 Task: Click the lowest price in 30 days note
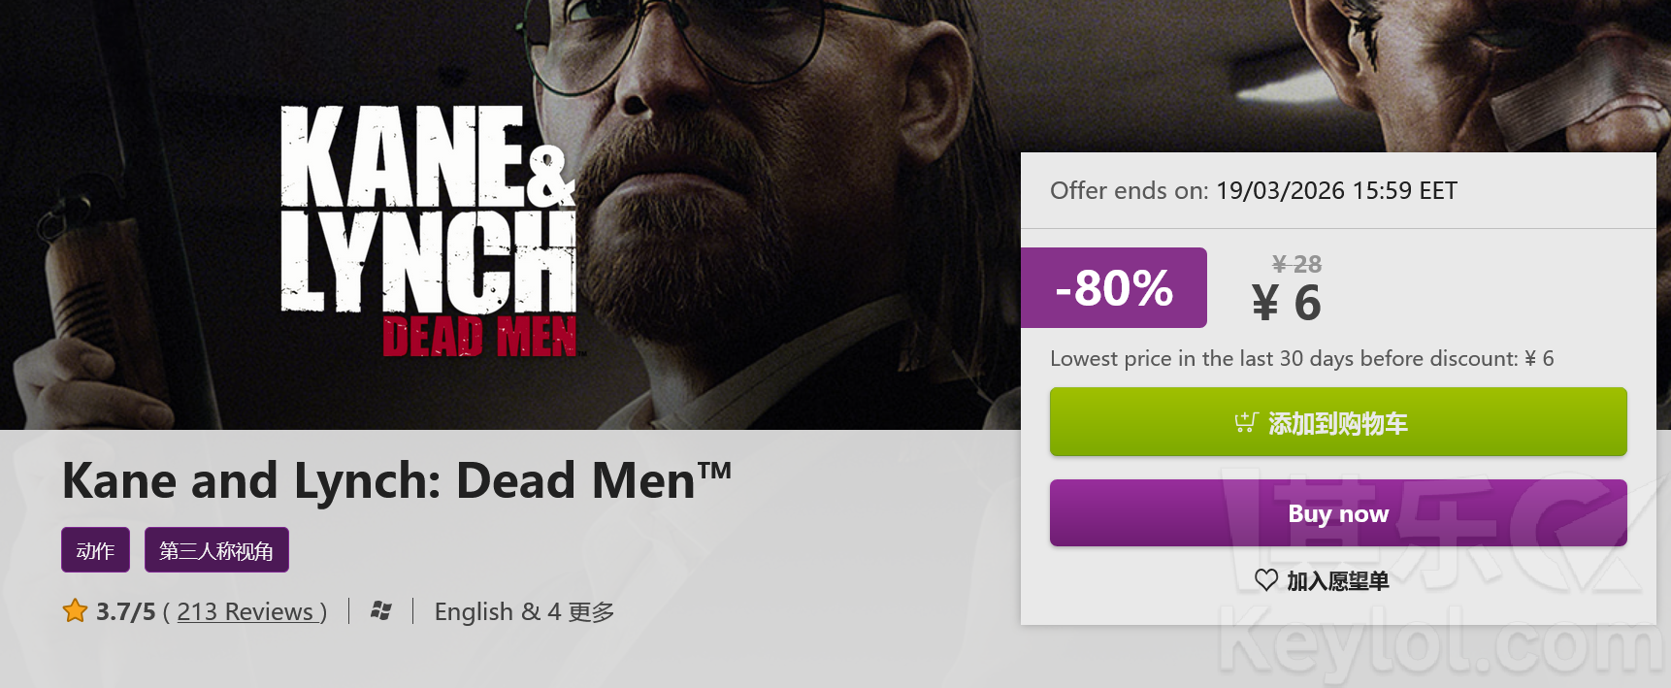1301,359
